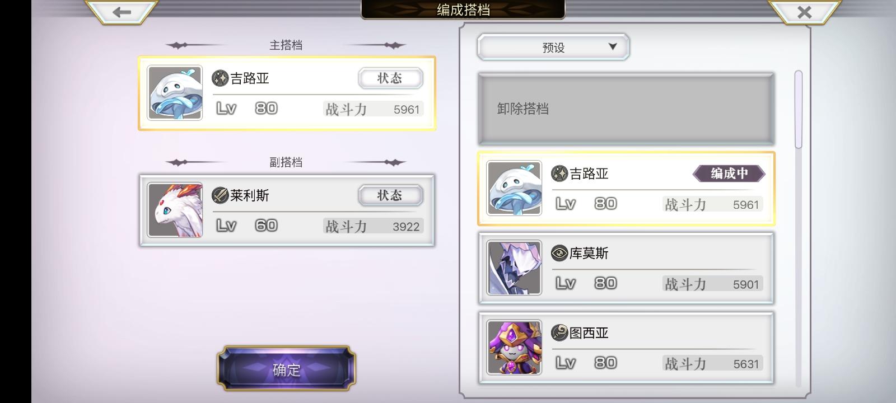Click the 编成中 badge on 吉路亚
The image size is (896, 403).
click(x=729, y=174)
